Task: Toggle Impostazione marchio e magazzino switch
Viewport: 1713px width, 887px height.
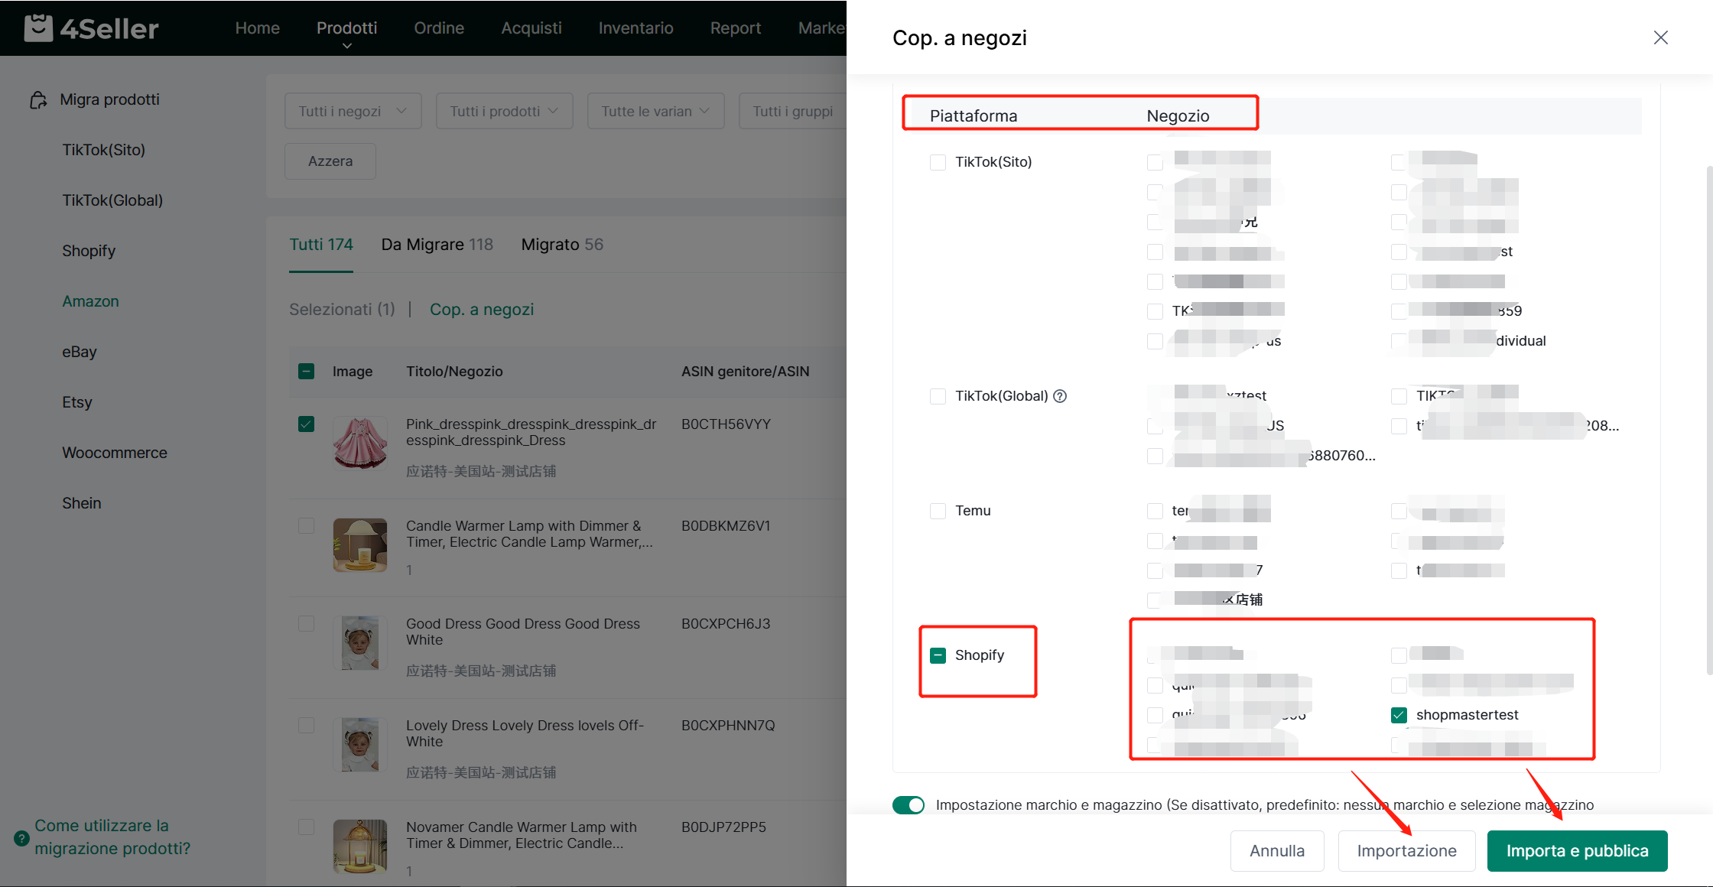Action: point(909,805)
